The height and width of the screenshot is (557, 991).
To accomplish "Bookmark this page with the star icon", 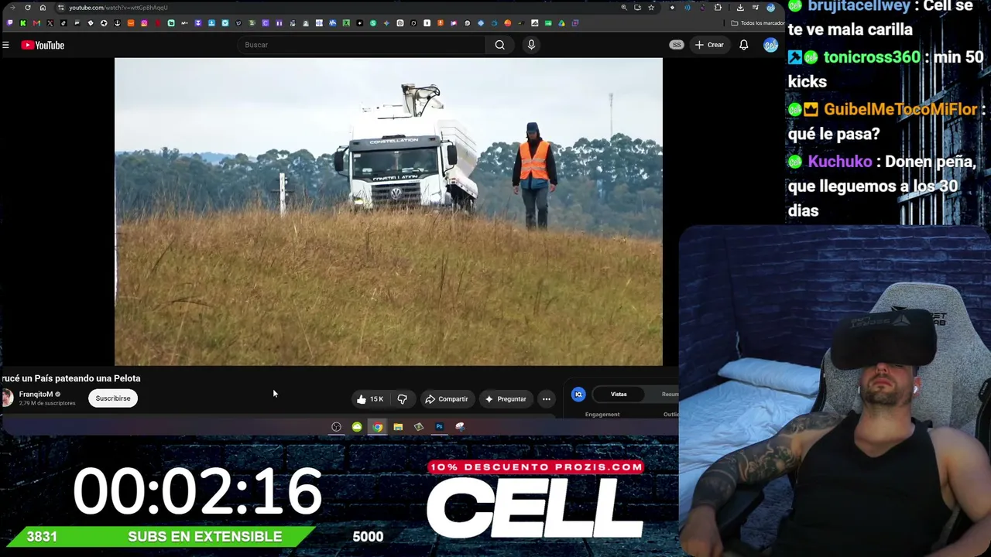I will click(x=651, y=8).
